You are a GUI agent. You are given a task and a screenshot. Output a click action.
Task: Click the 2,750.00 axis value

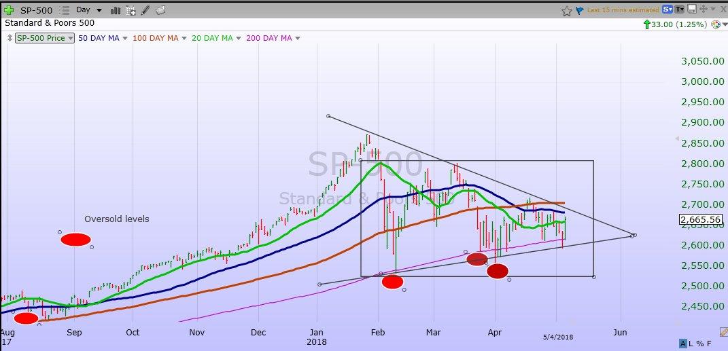[702, 184]
